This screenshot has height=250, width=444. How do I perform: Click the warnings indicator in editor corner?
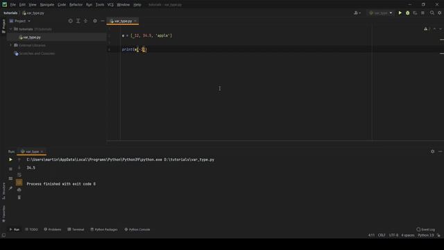(427, 29)
